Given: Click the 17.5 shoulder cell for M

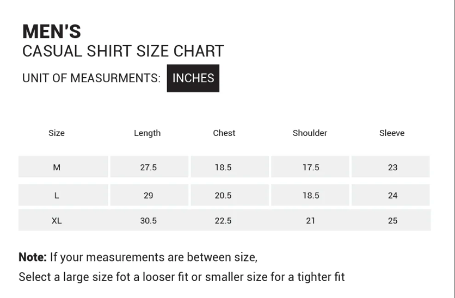Looking at the screenshot, I should pyautogui.click(x=311, y=167).
